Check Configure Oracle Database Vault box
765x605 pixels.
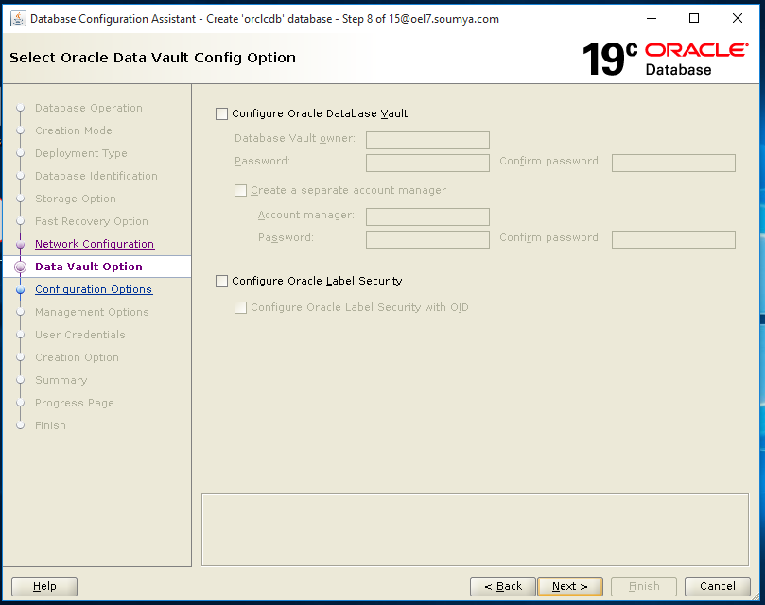tap(221, 113)
